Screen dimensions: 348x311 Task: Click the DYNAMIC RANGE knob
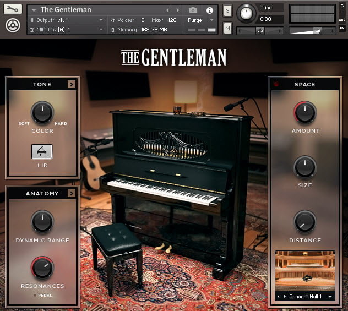(x=42, y=221)
